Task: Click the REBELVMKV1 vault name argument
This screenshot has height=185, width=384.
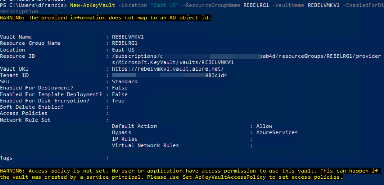Action: click(323, 5)
